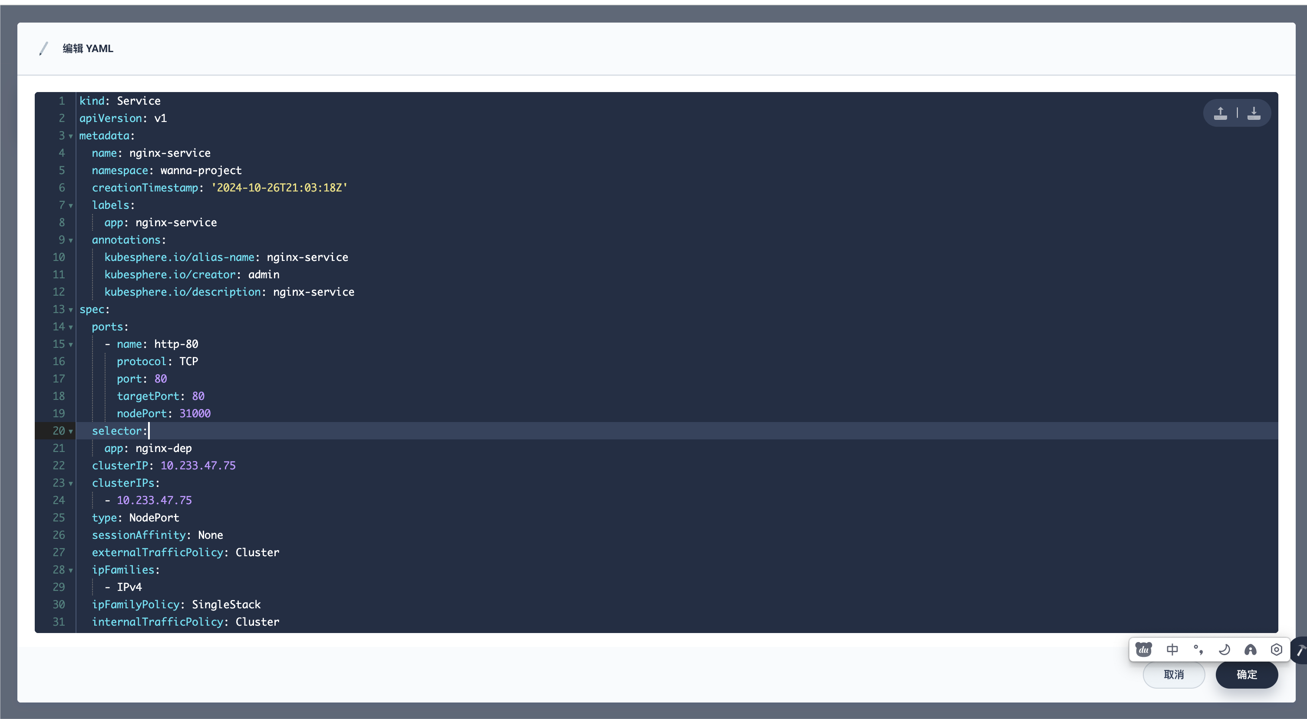This screenshot has height=719, width=1307.
Task: Click the externalTrafficPolicy Cluster value
Action: click(x=257, y=553)
